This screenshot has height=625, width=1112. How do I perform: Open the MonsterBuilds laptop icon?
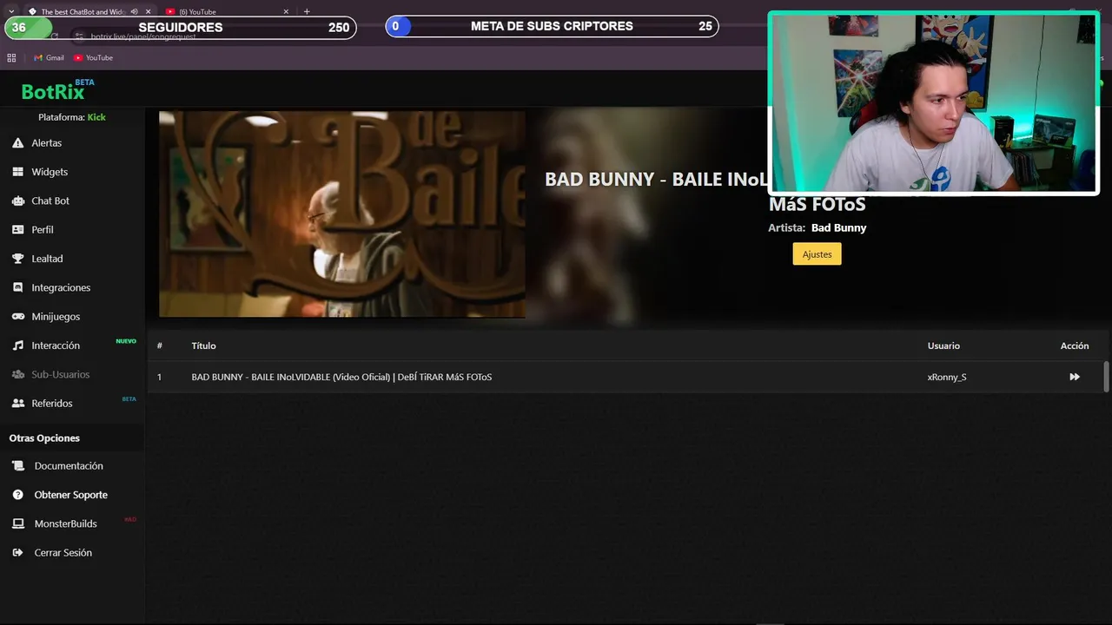[18, 523]
